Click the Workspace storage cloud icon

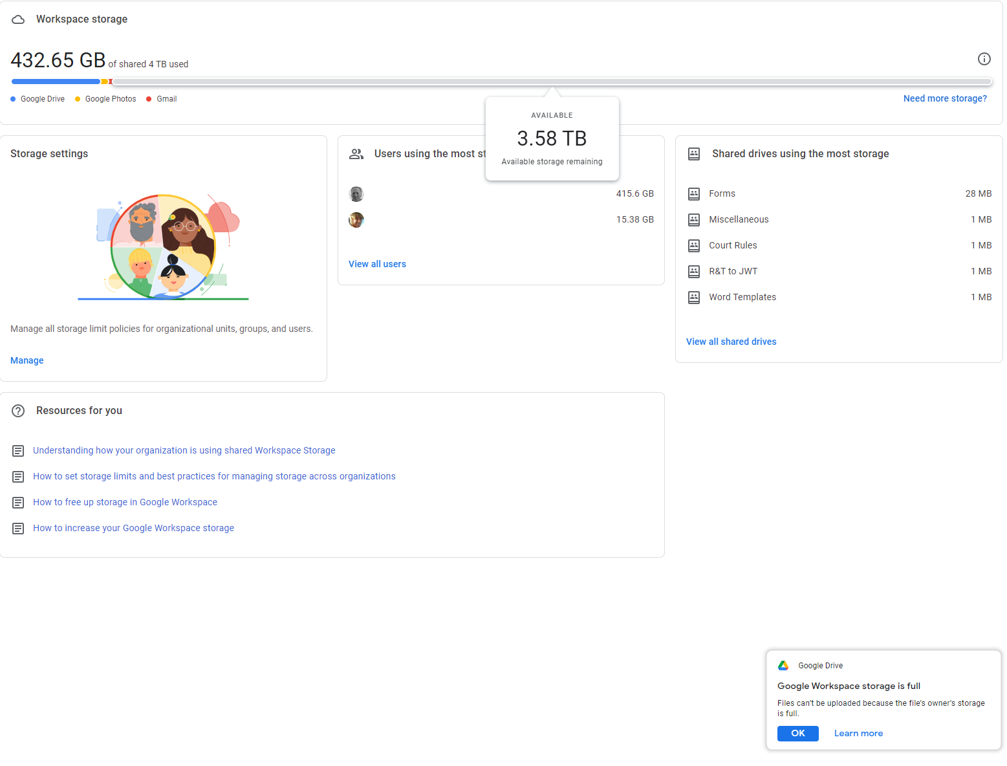(18, 19)
